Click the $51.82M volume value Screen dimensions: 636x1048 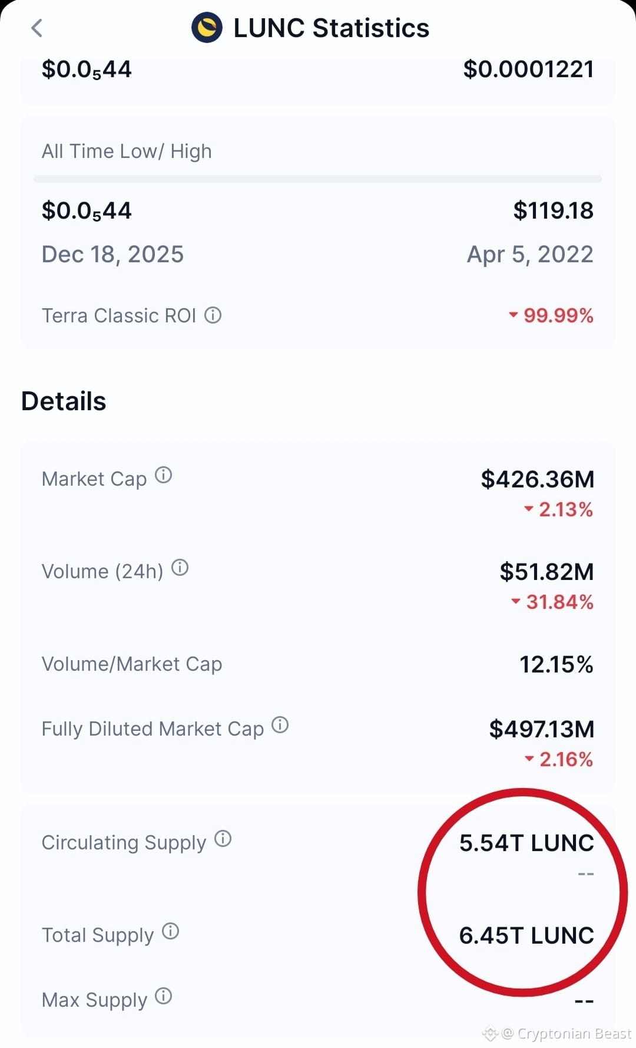[x=546, y=572]
